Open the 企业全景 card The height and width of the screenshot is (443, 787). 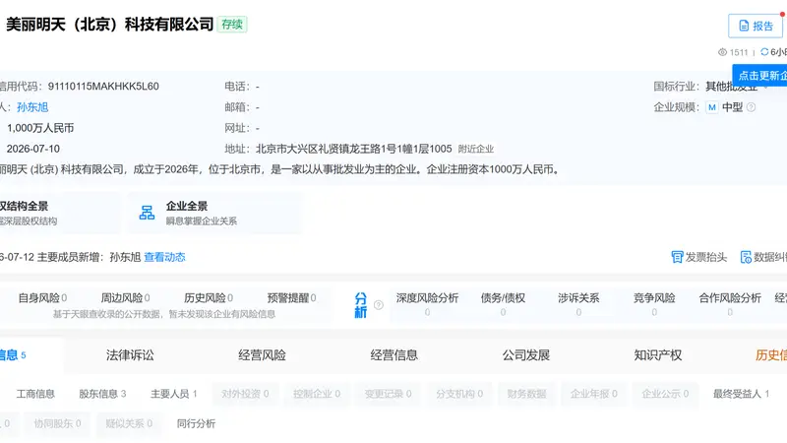[214, 213]
